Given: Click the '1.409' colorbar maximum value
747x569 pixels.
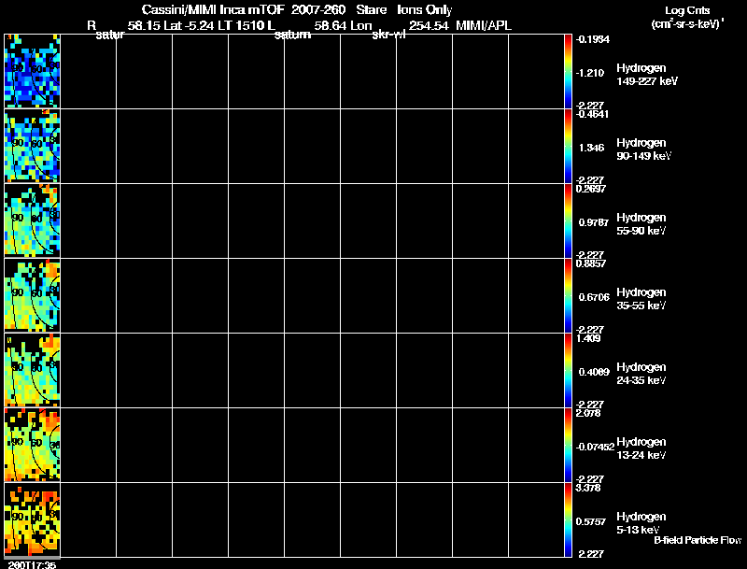Looking at the screenshot, I should (x=588, y=339).
